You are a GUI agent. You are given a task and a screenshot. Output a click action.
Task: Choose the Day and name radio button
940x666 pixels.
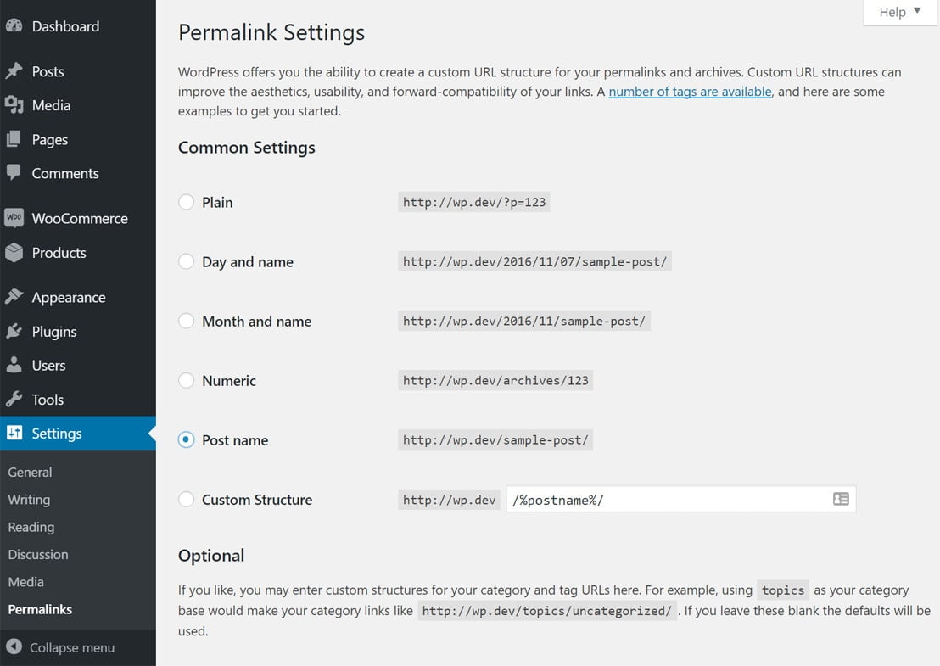[187, 262]
